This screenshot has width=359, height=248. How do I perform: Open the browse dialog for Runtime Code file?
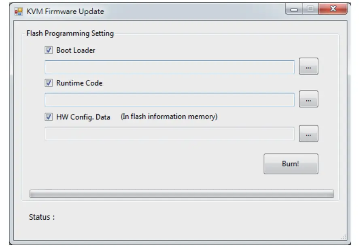pyautogui.click(x=309, y=99)
